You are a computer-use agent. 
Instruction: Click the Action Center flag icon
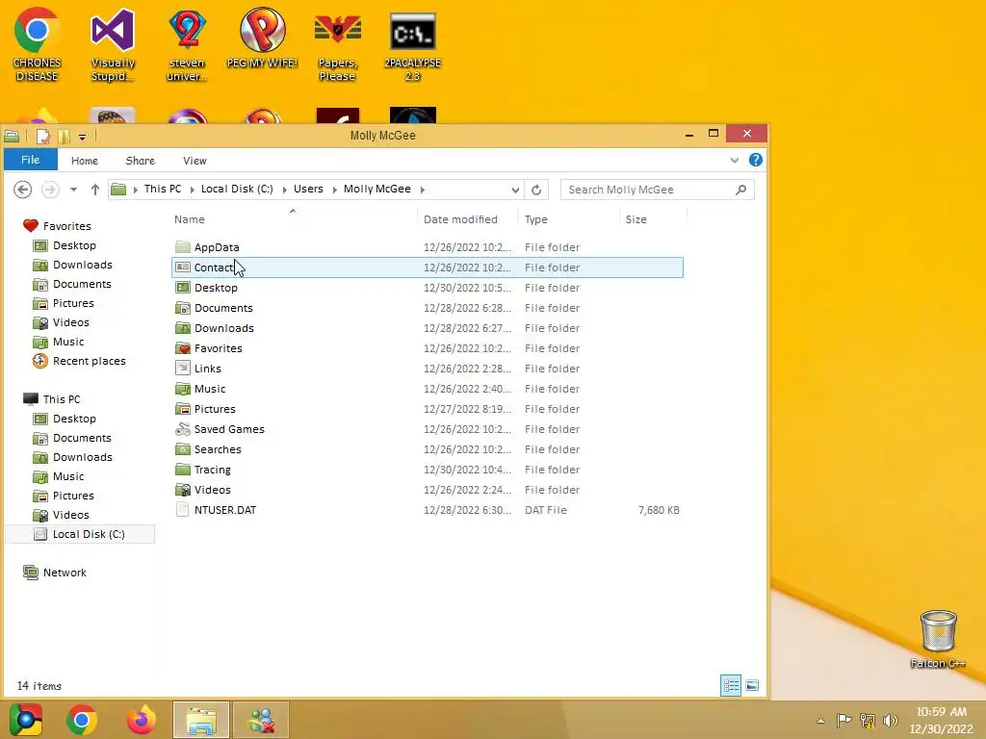coord(843,721)
